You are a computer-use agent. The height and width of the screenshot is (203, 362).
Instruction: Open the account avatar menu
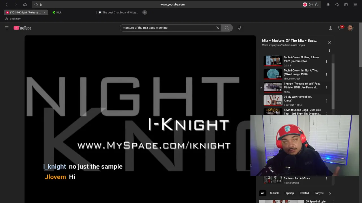(350, 28)
